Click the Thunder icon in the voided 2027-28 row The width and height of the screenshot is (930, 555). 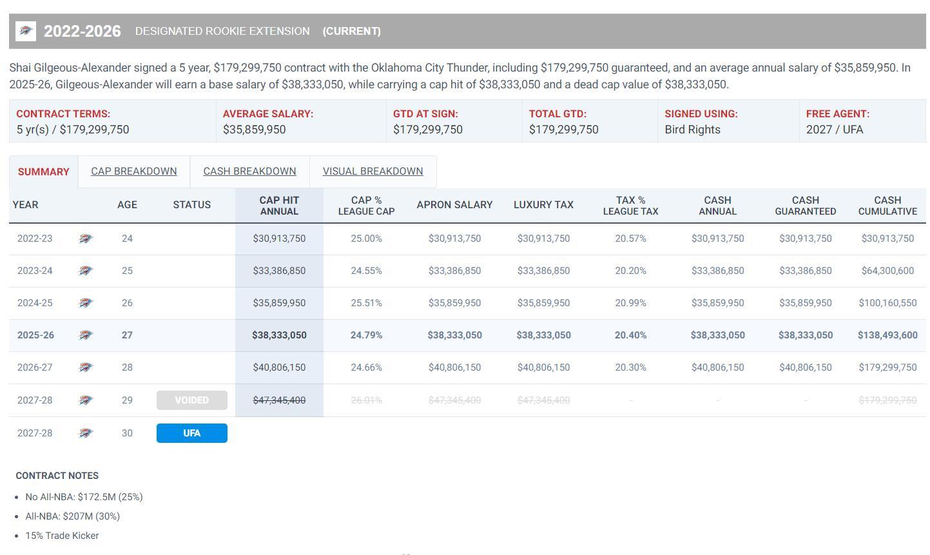pyautogui.click(x=86, y=400)
